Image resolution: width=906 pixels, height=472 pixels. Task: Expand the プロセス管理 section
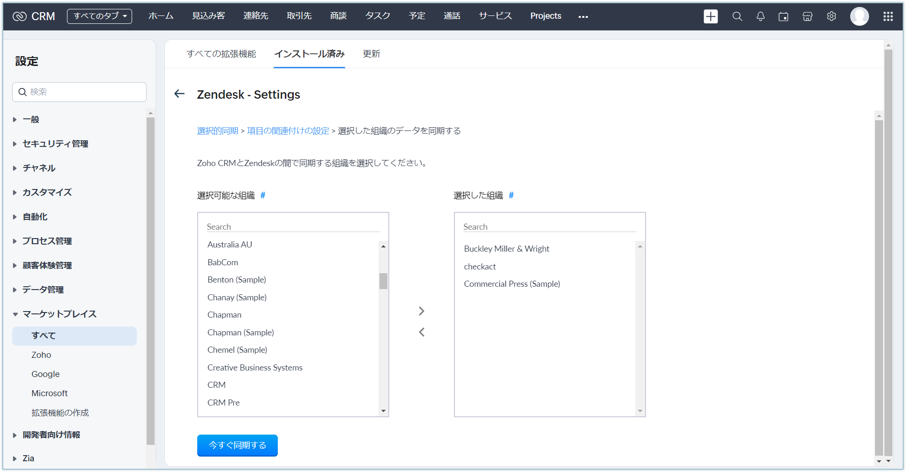[x=47, y=241]
